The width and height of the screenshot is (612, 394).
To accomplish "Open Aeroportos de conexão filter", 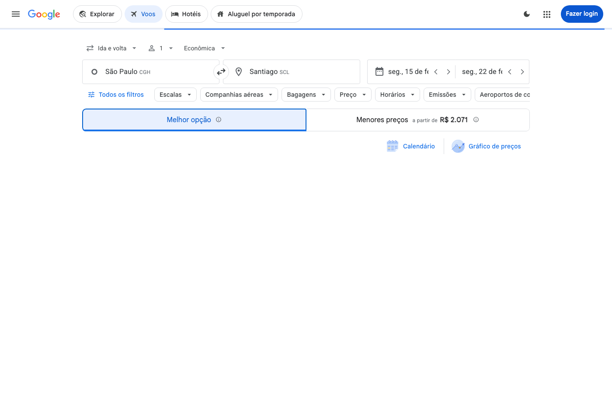I will (503, 95).
